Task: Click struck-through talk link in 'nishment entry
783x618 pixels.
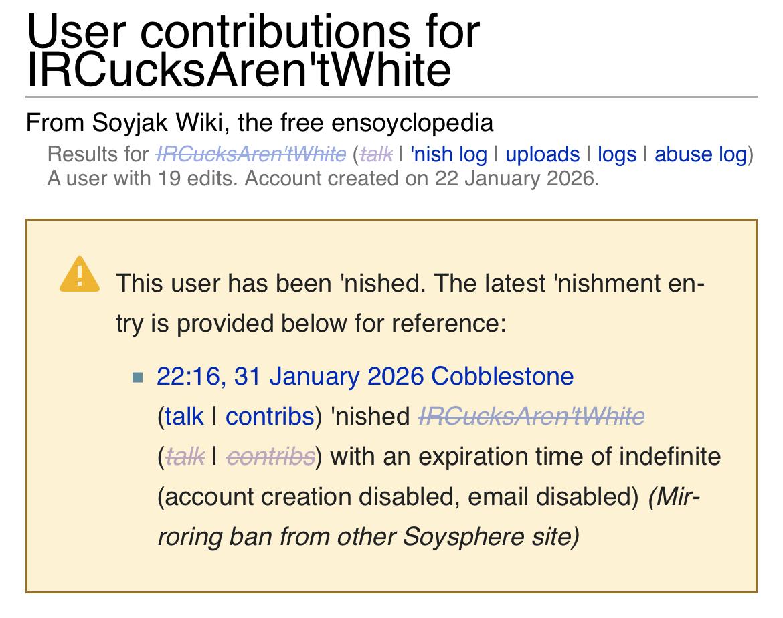Action: [183, 457]
